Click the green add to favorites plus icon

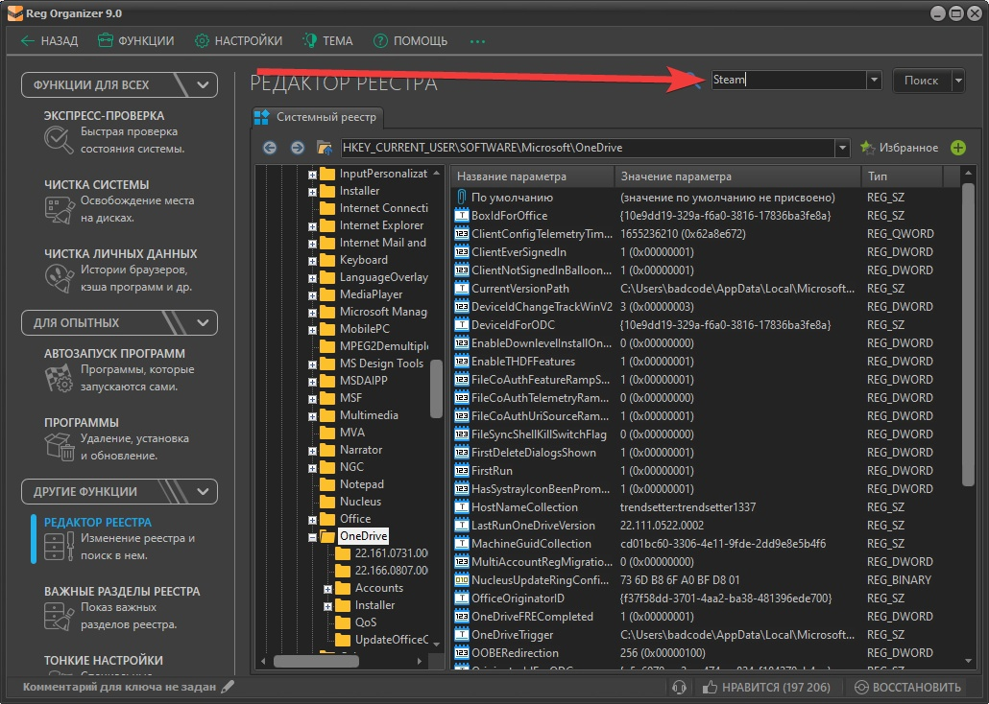958,148
